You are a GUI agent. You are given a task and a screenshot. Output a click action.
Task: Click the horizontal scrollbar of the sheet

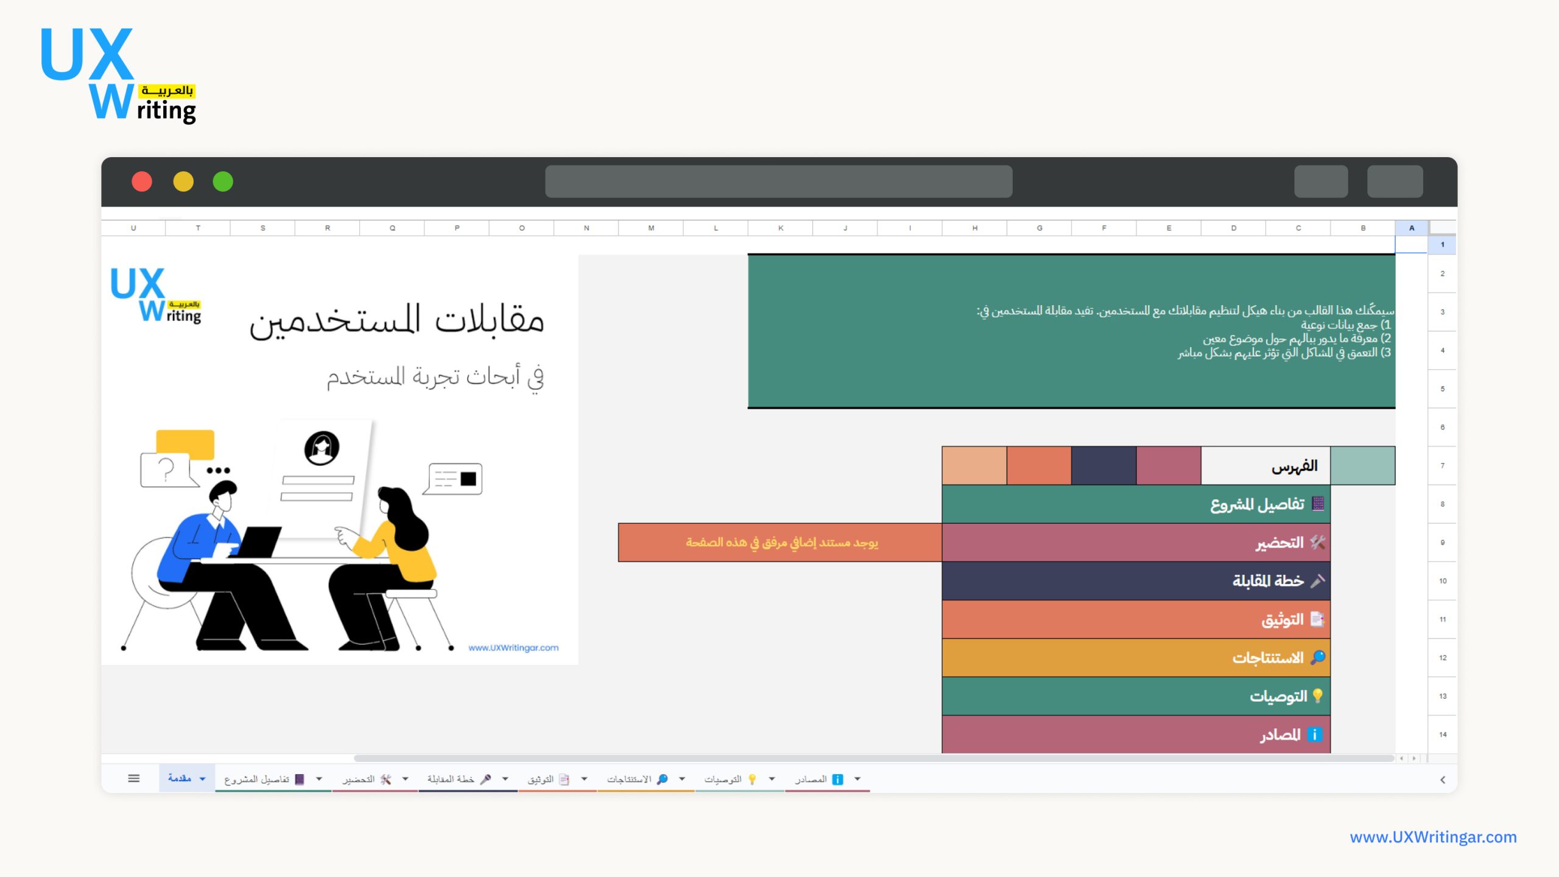[x=873, y=758]
